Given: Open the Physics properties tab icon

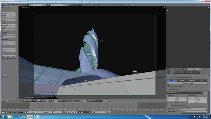Looking at the screenshot, I should [199, 72].
